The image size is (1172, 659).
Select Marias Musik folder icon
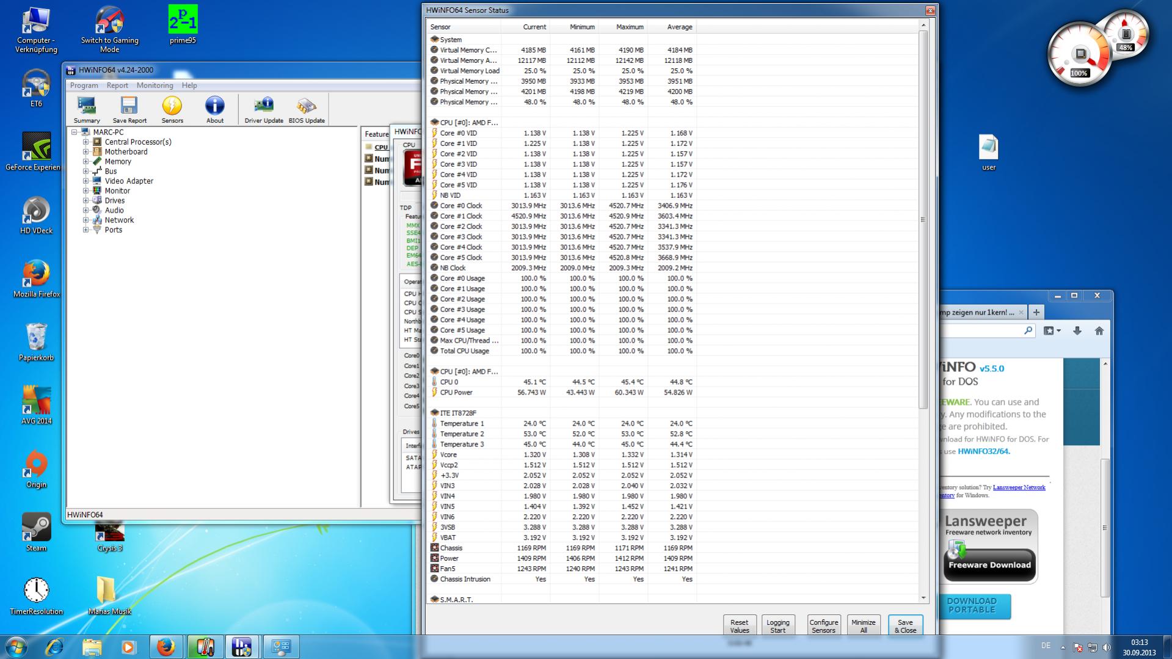click(110, 596)
